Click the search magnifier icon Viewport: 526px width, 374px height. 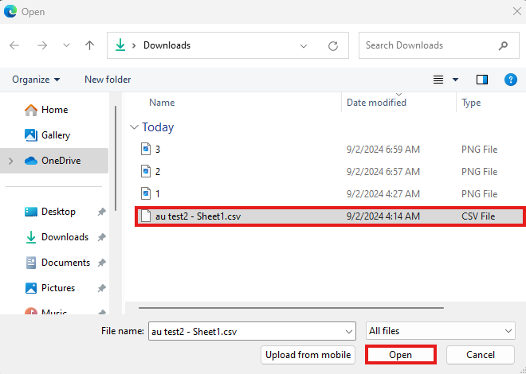(x=503, y=45)
